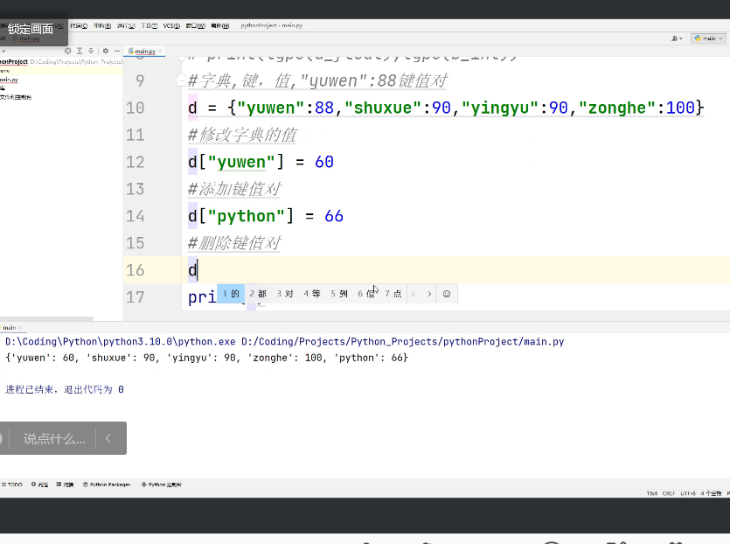Open the main run configuration dropdown
The height and width of the screenshot is (544, 730).
point(708,38)
